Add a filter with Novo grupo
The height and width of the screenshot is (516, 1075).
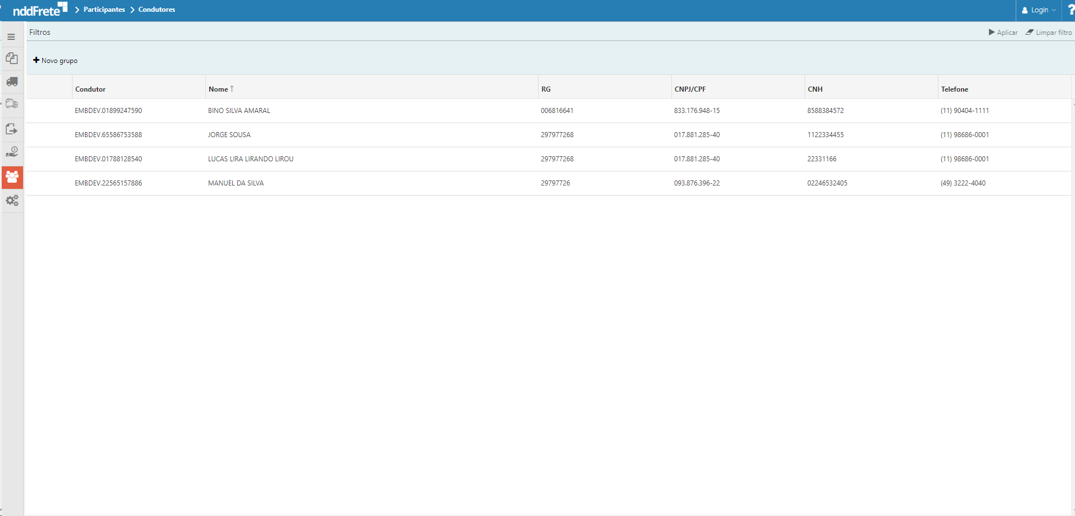pyautogui.click(x=55, y=61)
